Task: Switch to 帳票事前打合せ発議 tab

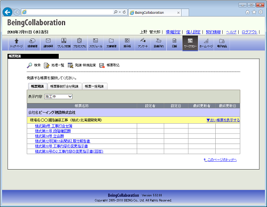Action: (x=64, y=86)
